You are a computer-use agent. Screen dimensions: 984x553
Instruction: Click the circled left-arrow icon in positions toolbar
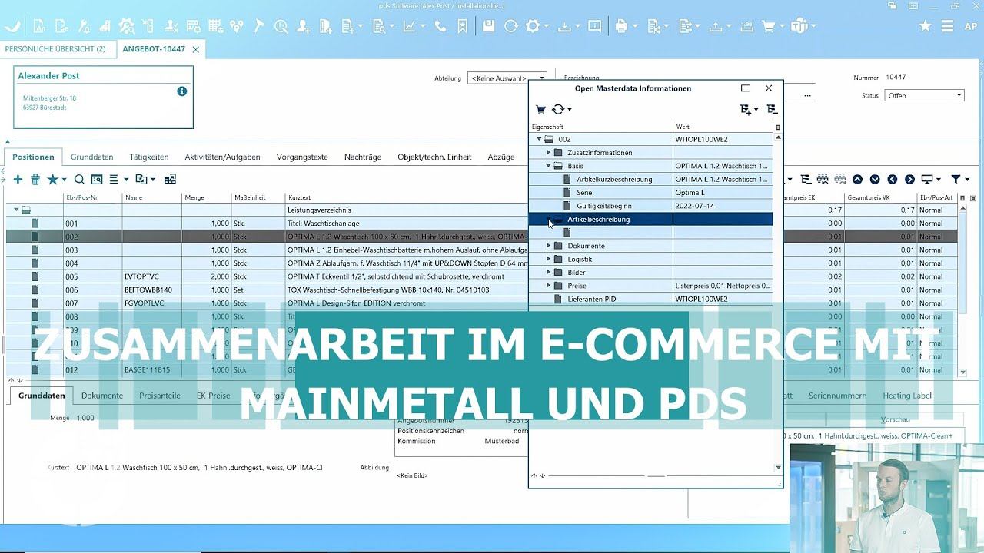pos(892,179)
